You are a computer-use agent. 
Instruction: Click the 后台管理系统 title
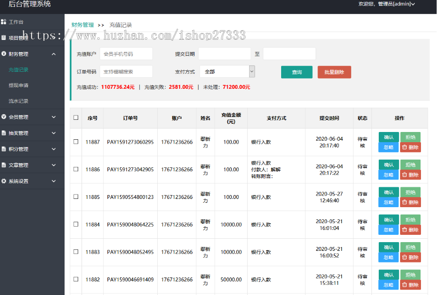point(30,4)
